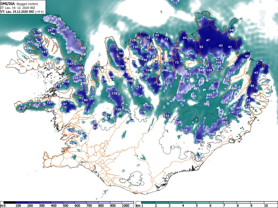This screenshot has width=278, height=208.
Task: Click the visibility value 434
Action: coord(58,19)
